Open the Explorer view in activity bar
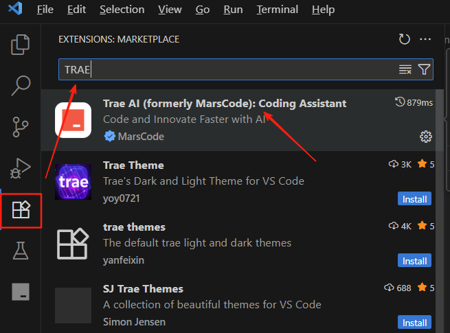This screenshot has height=333, width=450. point(20,45)
